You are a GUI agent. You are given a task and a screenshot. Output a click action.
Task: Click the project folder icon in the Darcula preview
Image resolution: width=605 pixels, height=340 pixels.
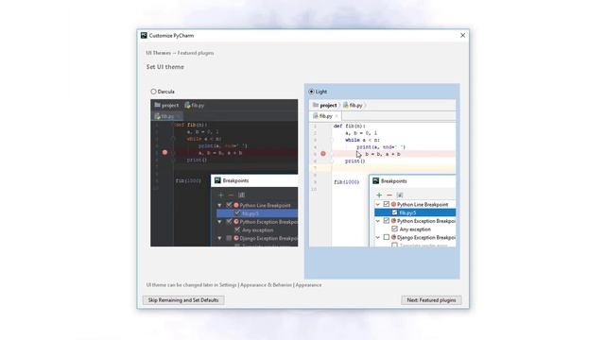click(158, 105)
